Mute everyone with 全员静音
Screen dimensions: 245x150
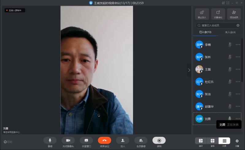coord(141,141)
